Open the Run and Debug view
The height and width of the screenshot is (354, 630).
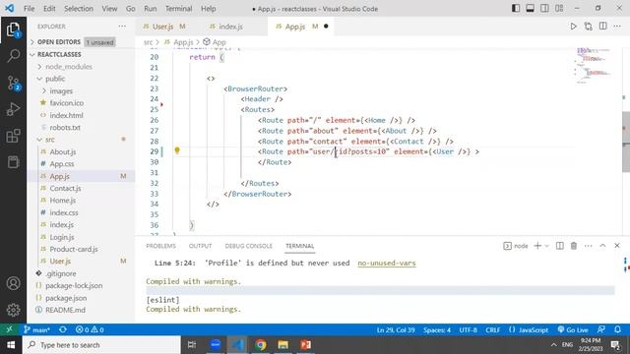point(13,109)
